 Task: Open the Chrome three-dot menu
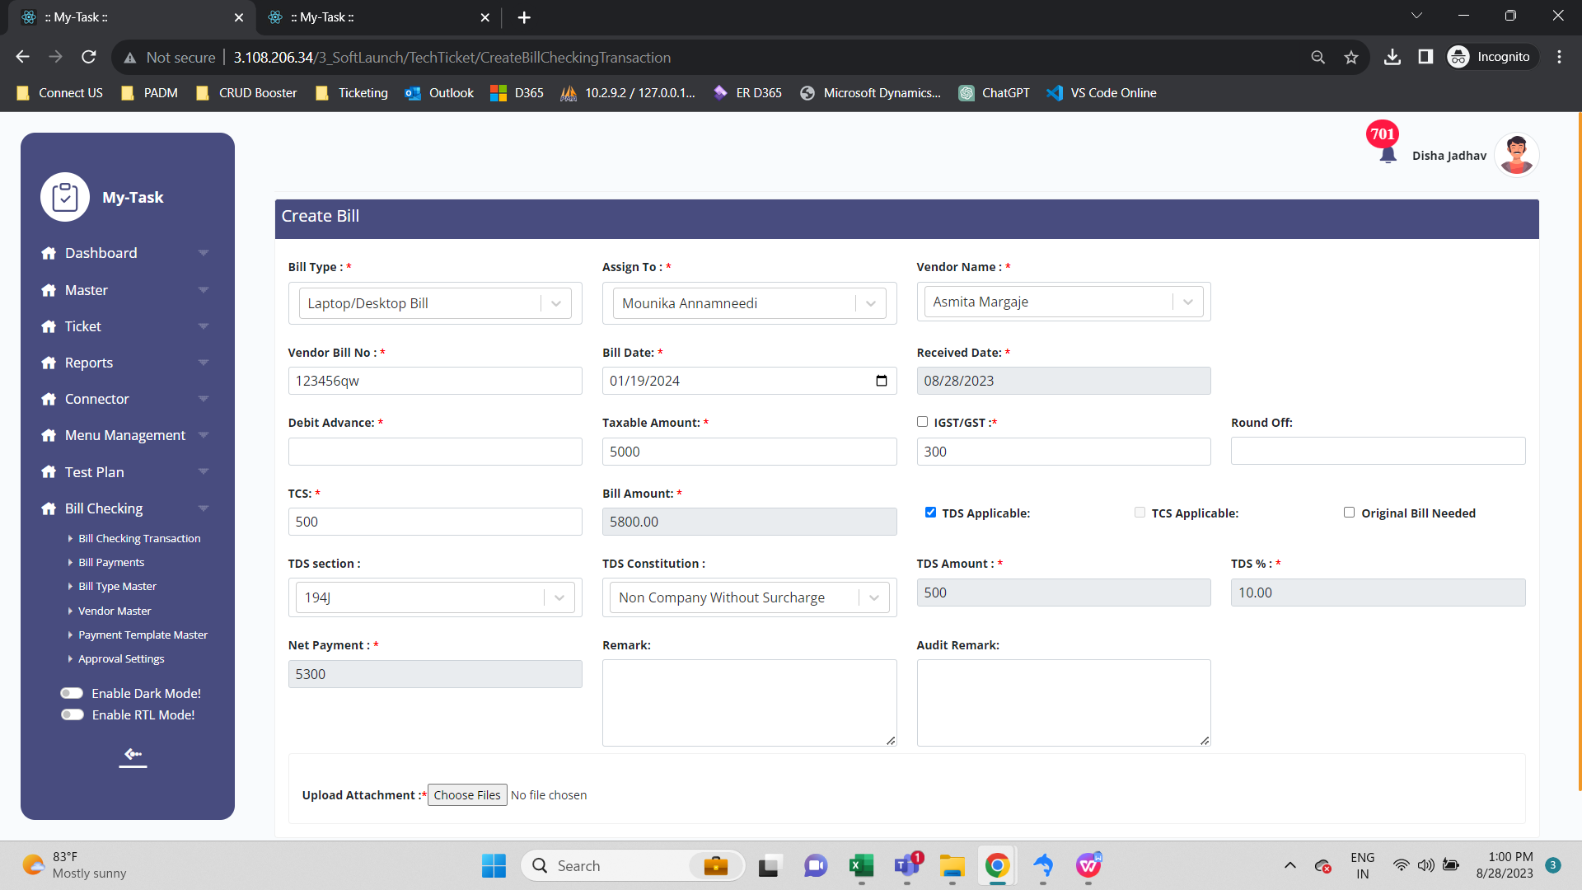pyautogui.click(x=1559, y=57)
